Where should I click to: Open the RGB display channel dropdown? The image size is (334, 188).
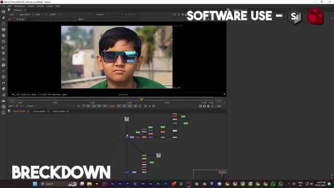[x=39, y=15]
